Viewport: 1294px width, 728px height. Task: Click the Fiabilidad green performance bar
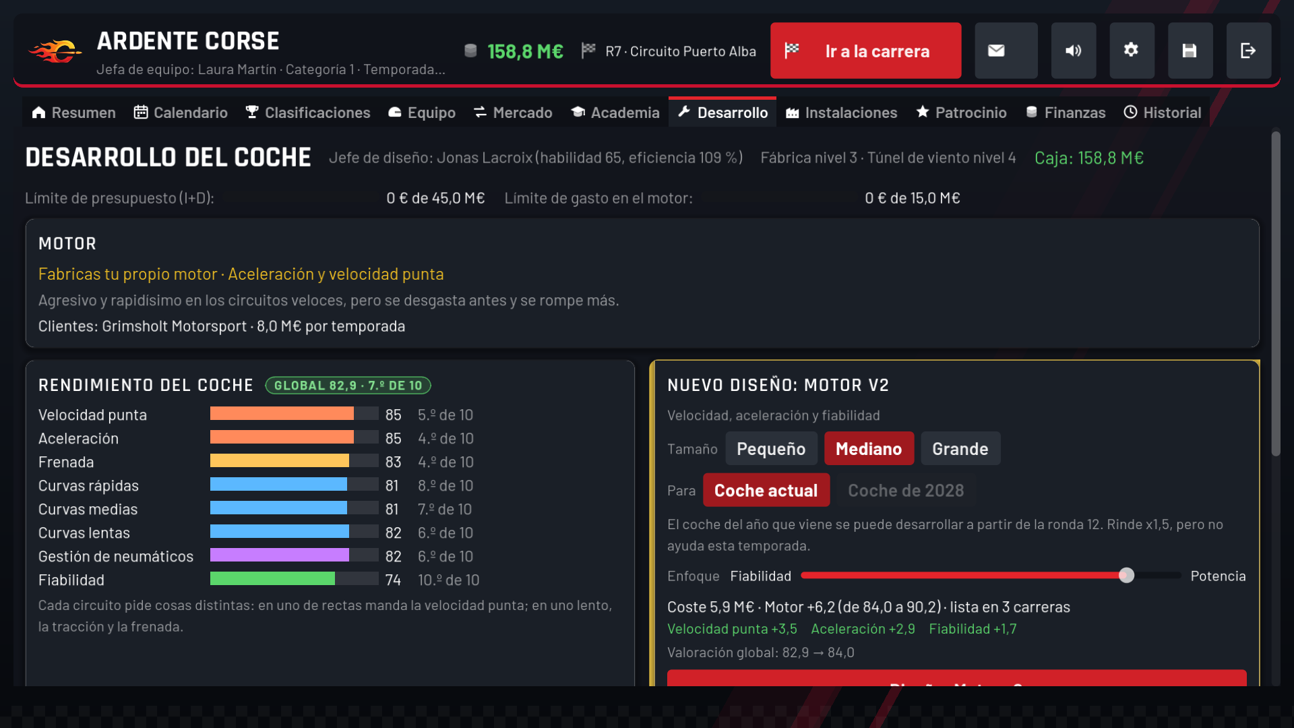[x=294, y=579]
